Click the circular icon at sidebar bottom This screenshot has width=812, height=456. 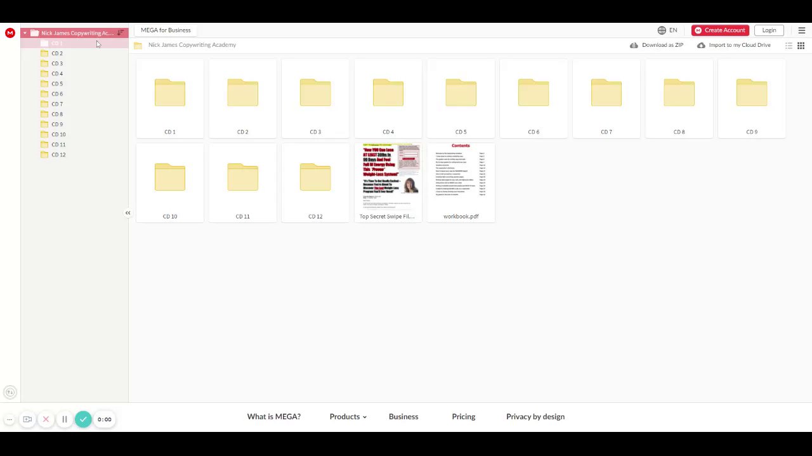[x=10, y=393]
